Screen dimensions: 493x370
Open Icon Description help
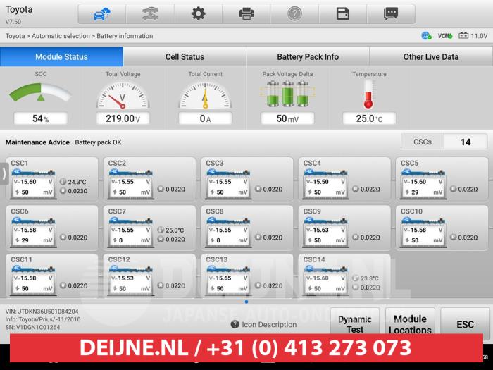[x=263, y=324]
